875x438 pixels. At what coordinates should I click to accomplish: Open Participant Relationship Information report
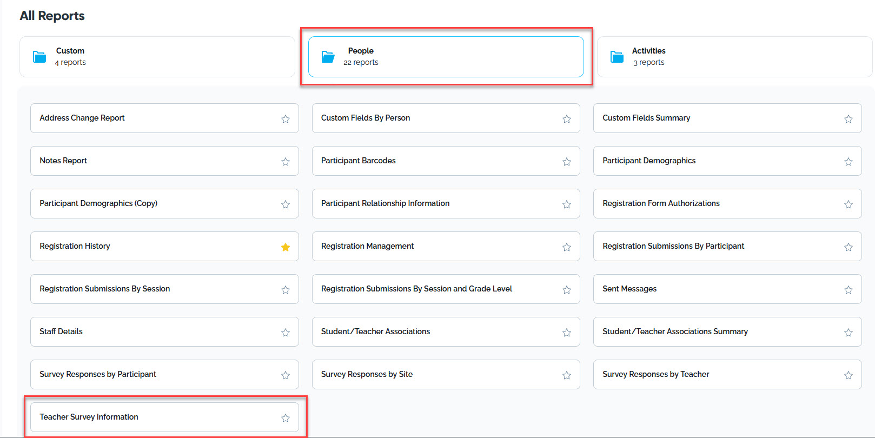pyautogui.click(x=446, y=203)
